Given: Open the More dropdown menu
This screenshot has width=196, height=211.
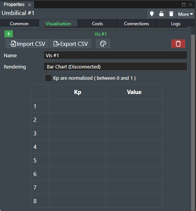Looking at the screenshot, I should tap(185, 14).
